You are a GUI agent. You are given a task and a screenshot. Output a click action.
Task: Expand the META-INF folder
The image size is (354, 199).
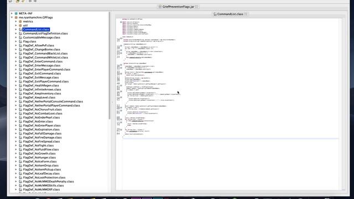tap(12, 13)
